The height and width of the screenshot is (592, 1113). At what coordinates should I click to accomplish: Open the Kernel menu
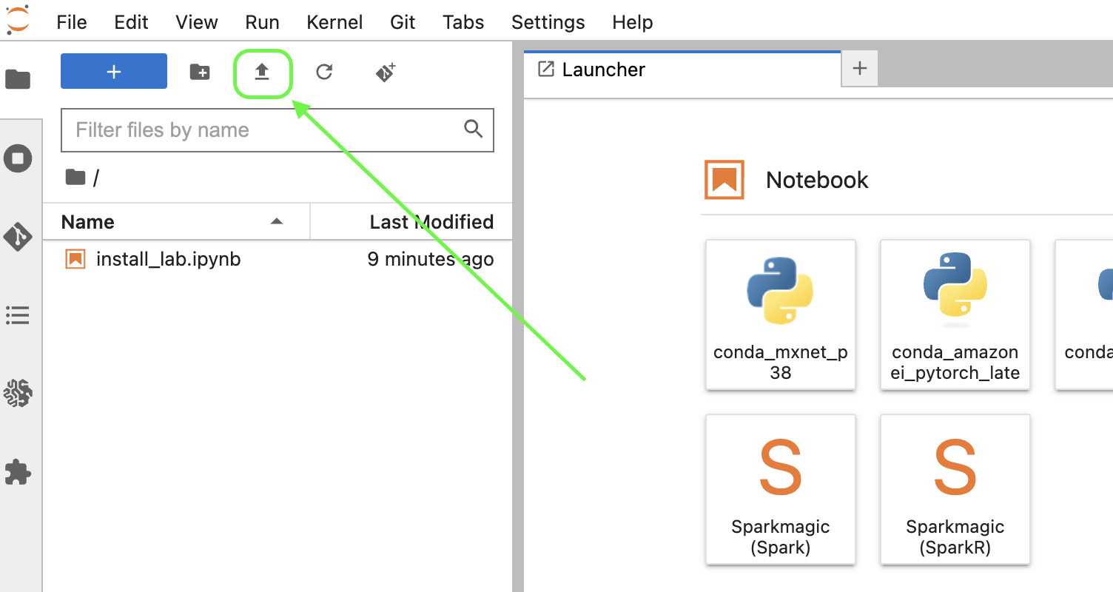pyautogui.click(x=334, y=22)
